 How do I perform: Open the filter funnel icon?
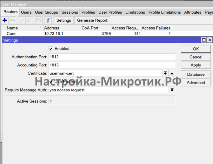48,20
